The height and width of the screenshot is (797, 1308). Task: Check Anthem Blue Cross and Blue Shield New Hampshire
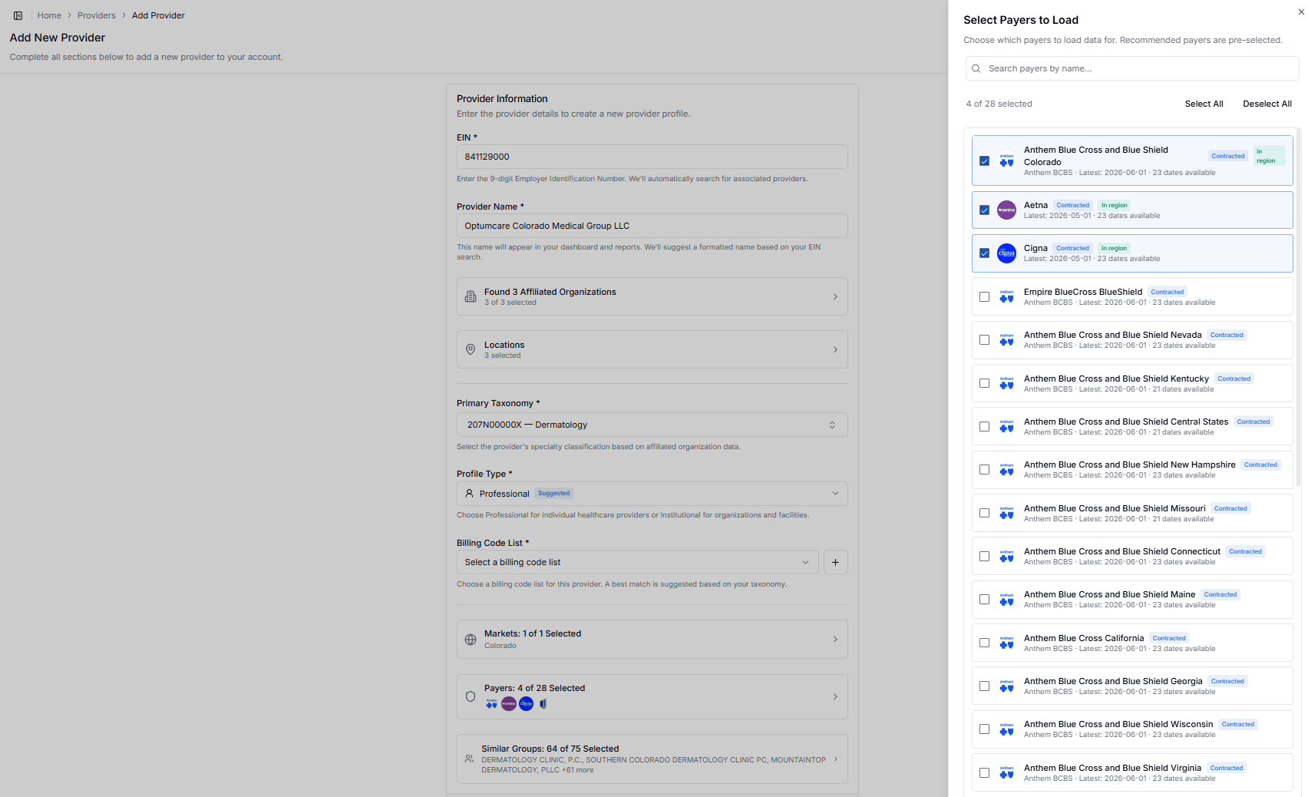coord(984,469)
